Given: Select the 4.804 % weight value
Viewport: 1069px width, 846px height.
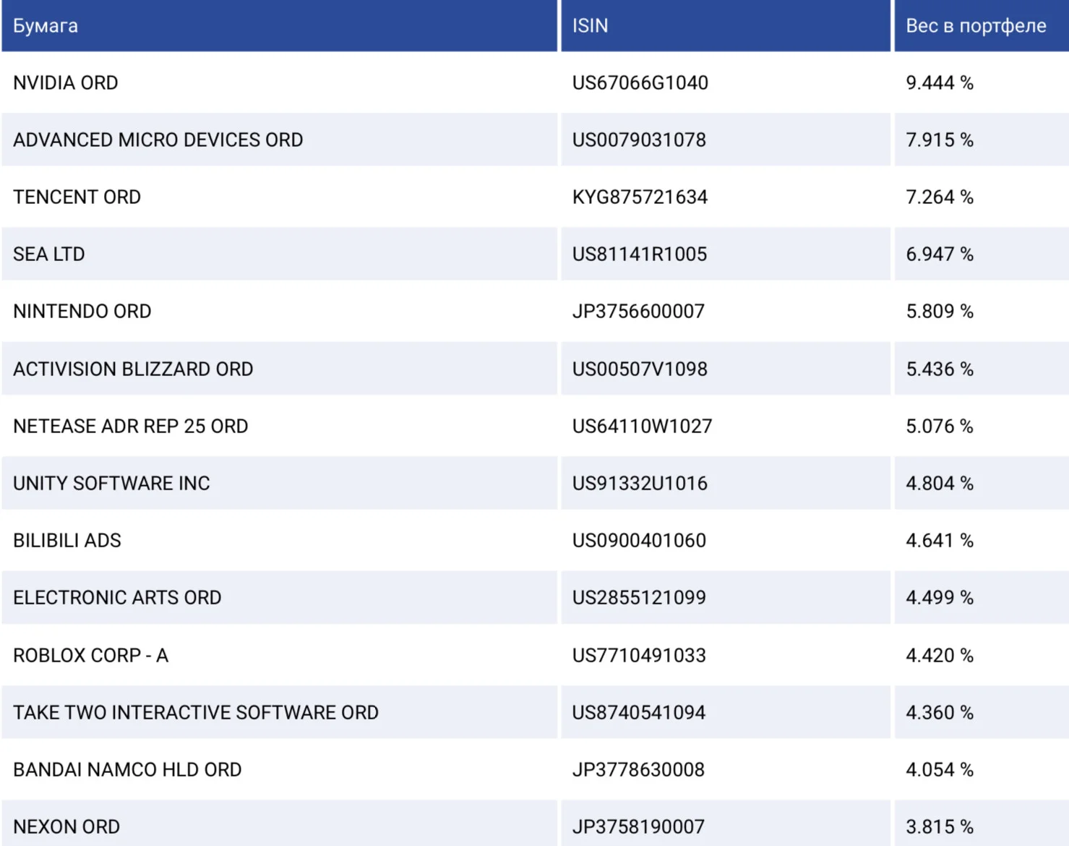Looking at the screenshot, I should point(940,484).
